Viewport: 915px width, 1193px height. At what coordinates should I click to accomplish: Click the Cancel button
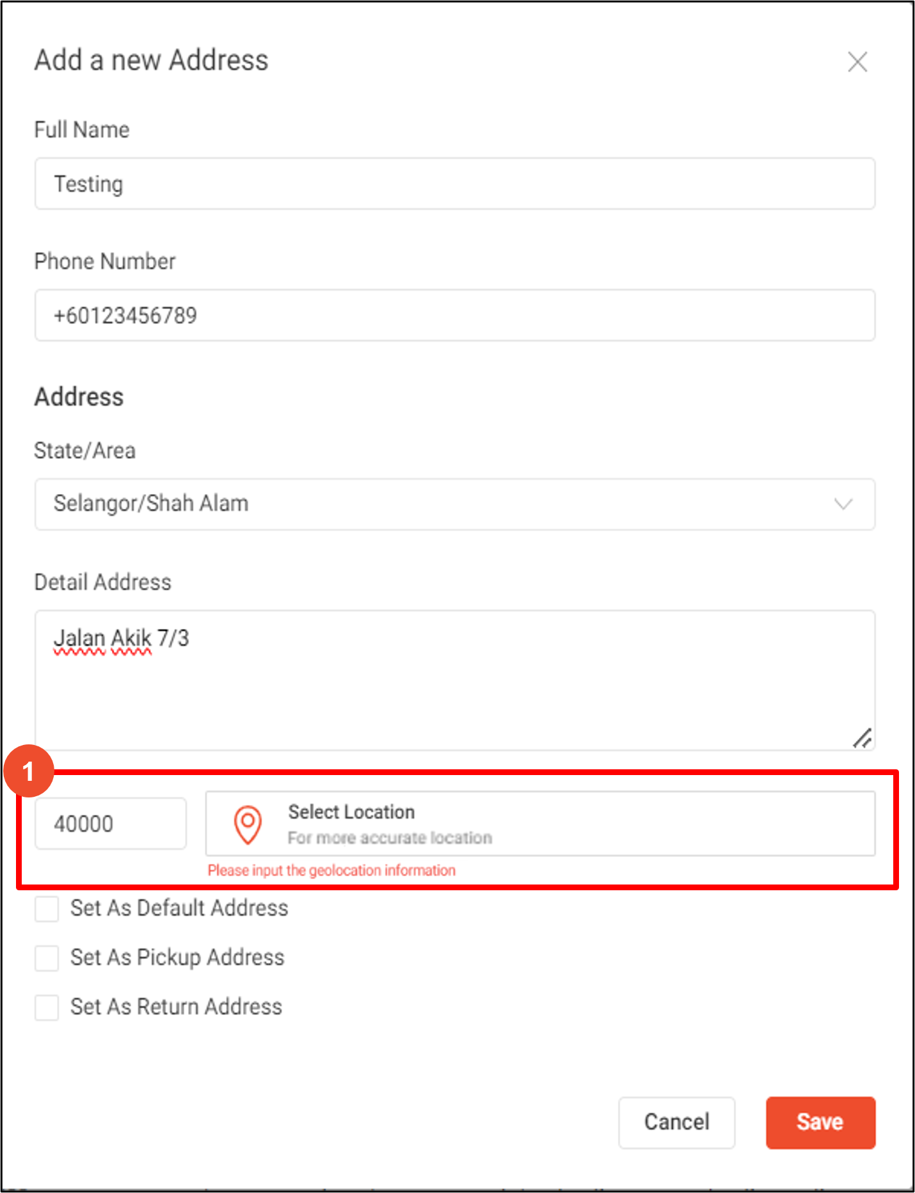click(x=676, y=1123)
